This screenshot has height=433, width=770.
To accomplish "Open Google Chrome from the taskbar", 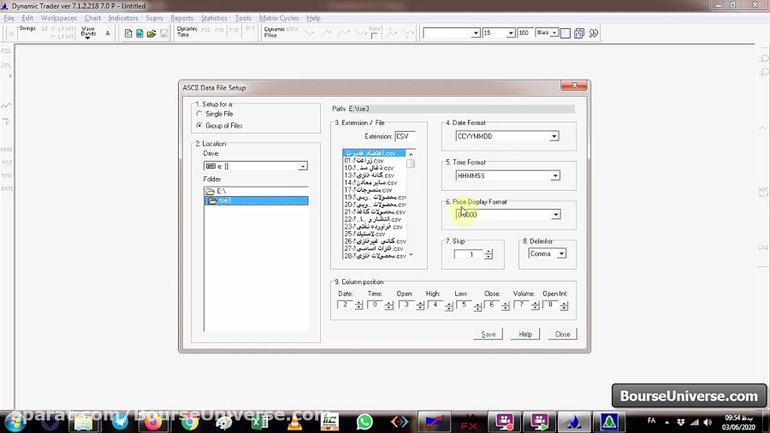I will point(189,421).
